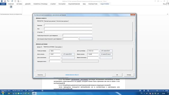Click the New document icon in title bar
The height and width of the screenshot is (95, 169).
(x=15, y=1)
